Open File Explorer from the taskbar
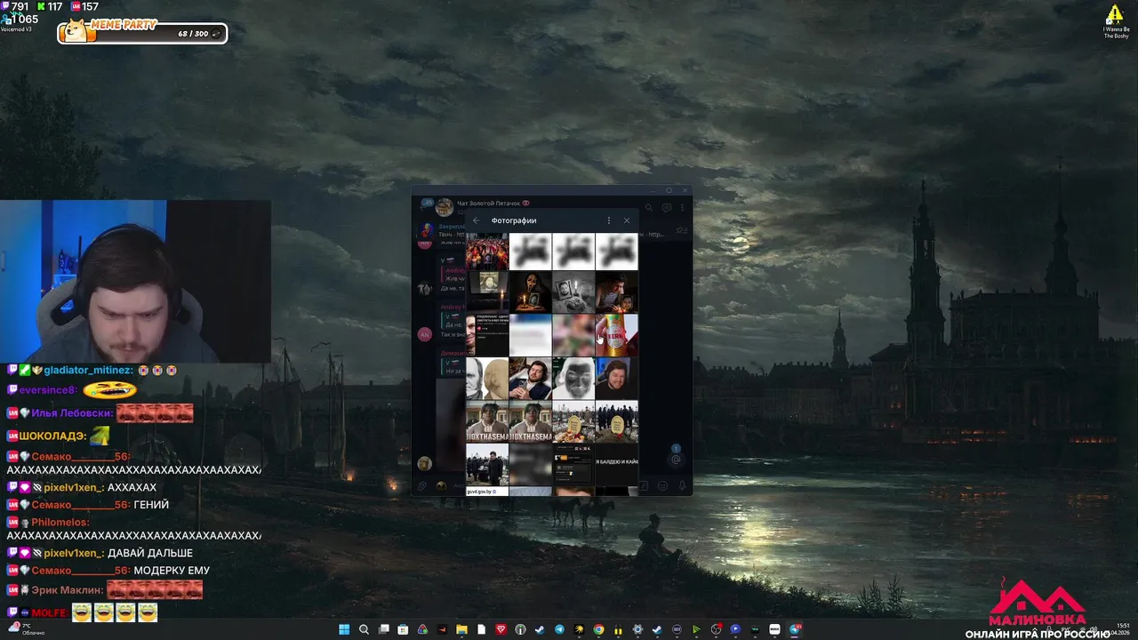 (x=461, y=629)
